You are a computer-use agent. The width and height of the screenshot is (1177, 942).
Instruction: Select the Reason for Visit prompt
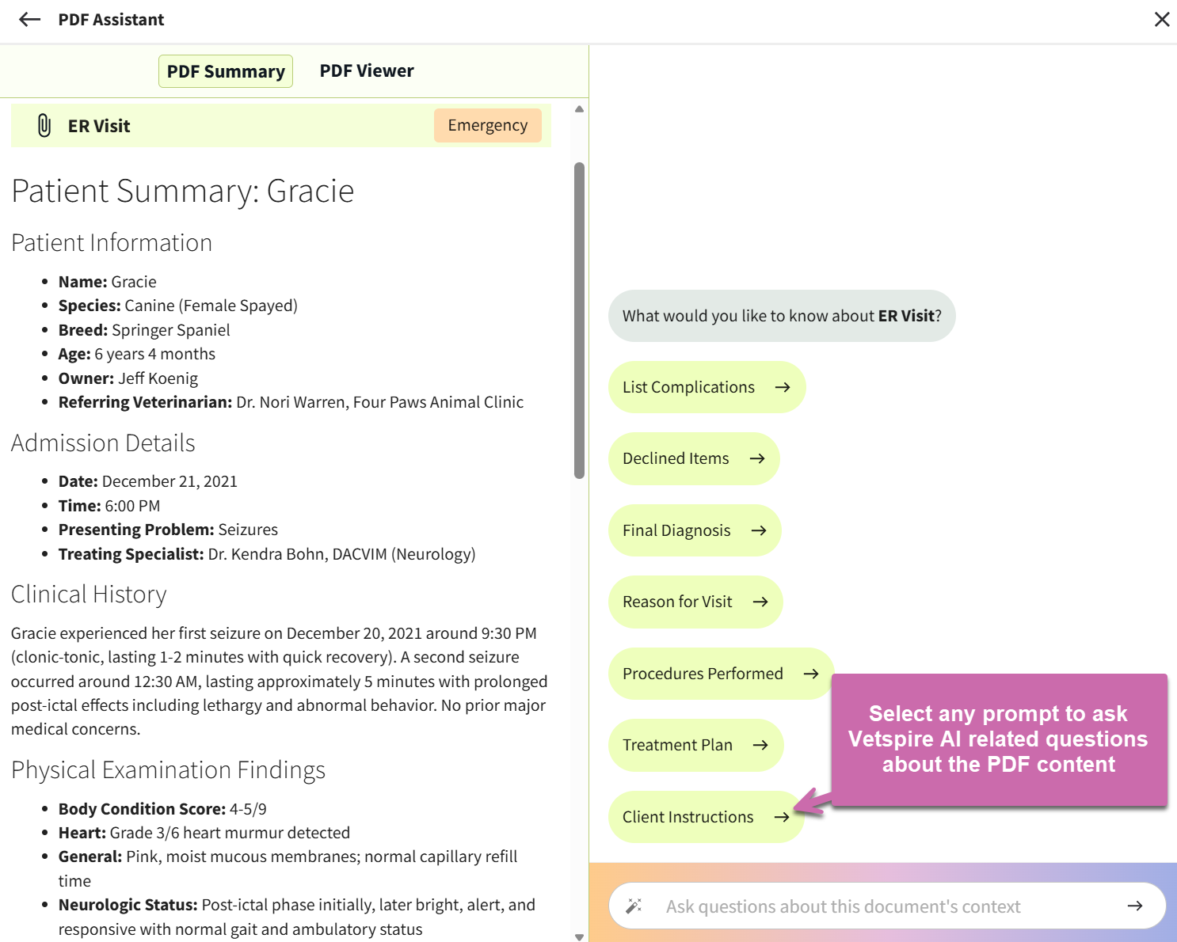[x=695, y=602]
